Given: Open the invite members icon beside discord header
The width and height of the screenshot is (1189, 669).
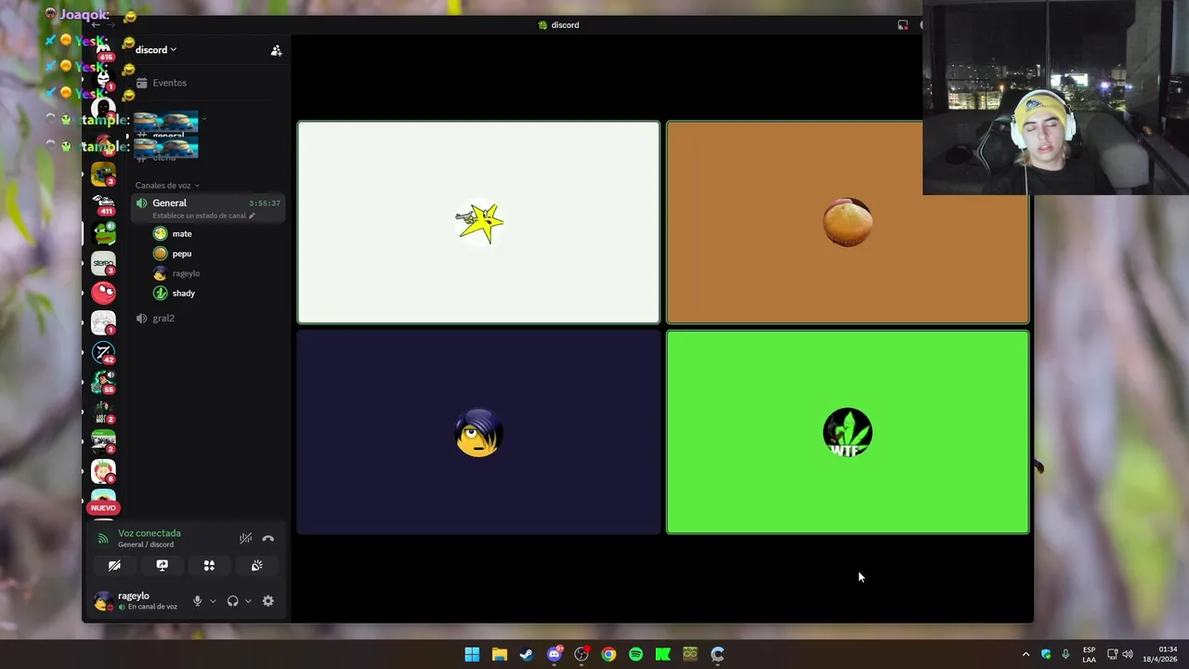Looking at the screenshot, I should (276, 51).
